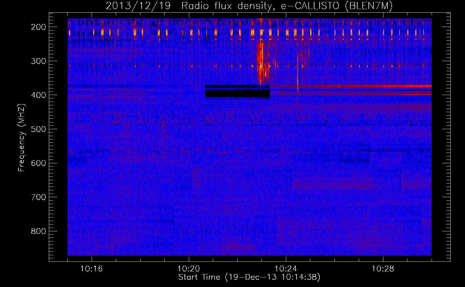Click the 10:16 time tick label
Image resolution: width=465 pixels, height=287 pixels.
coord(92,269)
